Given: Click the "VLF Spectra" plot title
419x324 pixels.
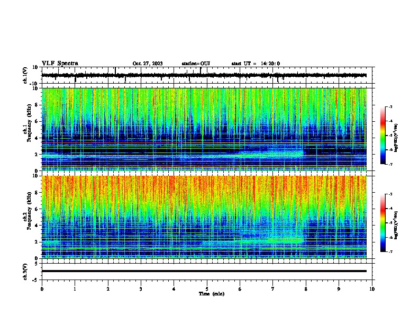Looking at the screenshot, I should point(60,64).
